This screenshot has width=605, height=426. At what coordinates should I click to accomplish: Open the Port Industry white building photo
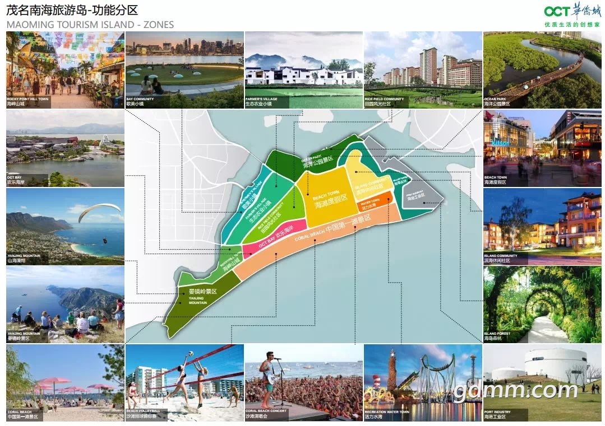pyautogui.click(x=542, y=382)
